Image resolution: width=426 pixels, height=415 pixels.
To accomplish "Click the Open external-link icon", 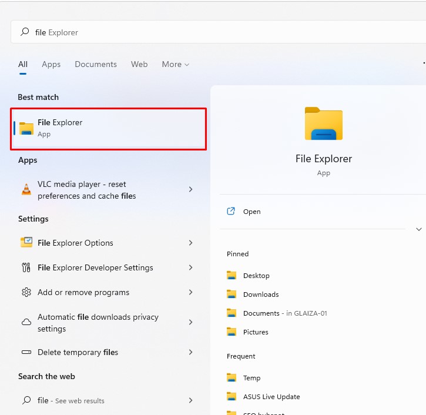I will click(232, 212).
